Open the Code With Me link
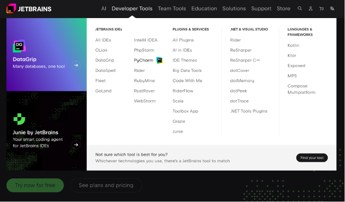This screenshot has width=345, height=202. [187, 81]
